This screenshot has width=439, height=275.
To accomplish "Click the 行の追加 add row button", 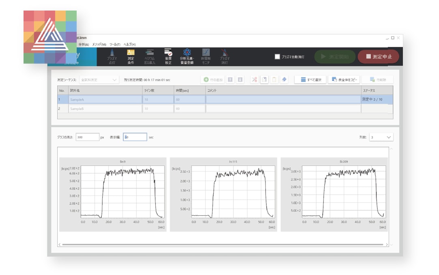I will [x=213, y=80].
